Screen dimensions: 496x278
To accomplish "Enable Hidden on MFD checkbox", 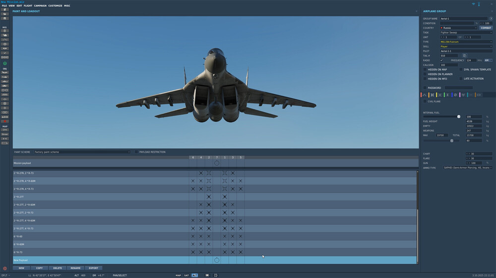I will pyautogui.click(x=425, y=79).
